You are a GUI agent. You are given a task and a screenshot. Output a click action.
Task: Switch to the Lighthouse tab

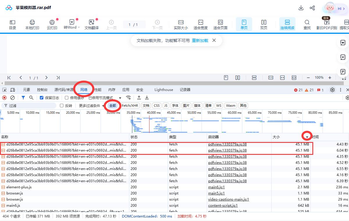[163, 90]
